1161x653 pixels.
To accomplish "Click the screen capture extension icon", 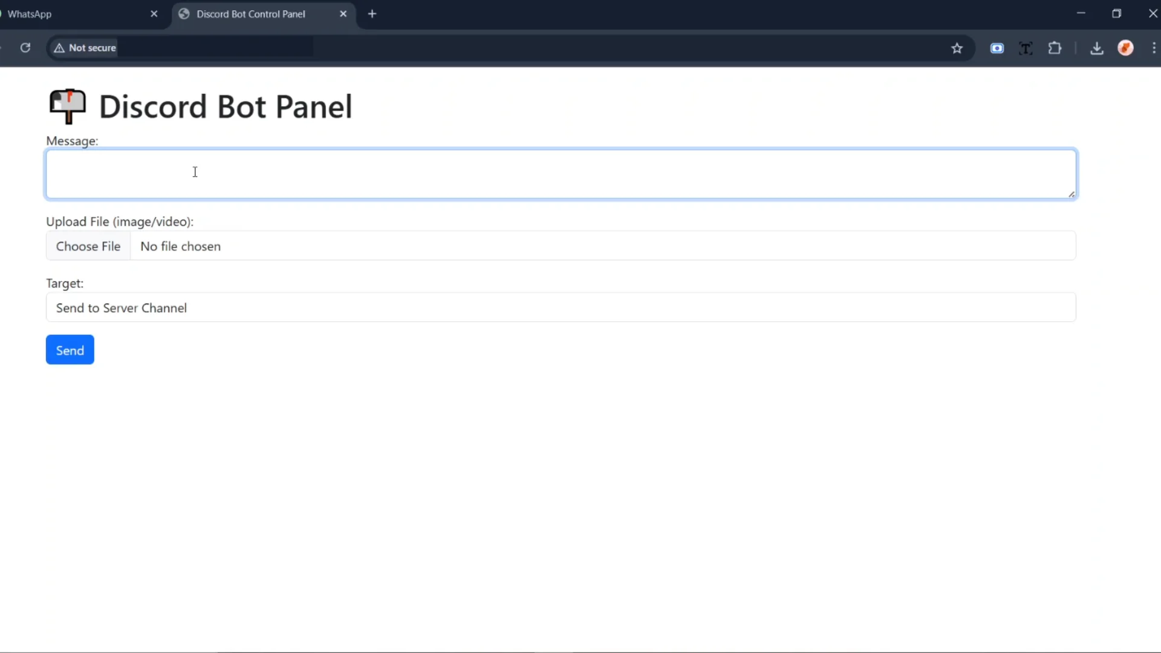I will pos(997,48).
